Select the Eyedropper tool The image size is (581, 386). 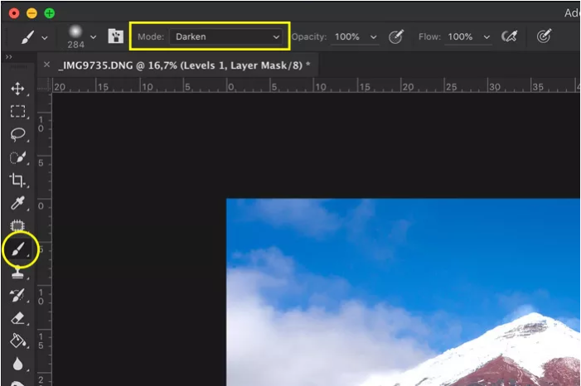coord(17,203)
